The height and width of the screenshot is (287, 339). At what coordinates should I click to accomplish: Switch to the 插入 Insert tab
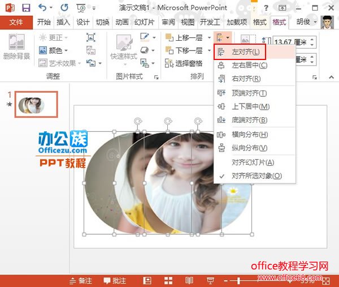click(x=63, y=22)
